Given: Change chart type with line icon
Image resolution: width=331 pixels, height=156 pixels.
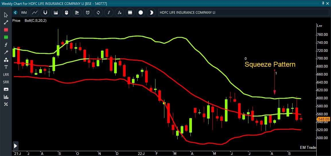Looking at the screenshot, I should click(x=35, y=13).
